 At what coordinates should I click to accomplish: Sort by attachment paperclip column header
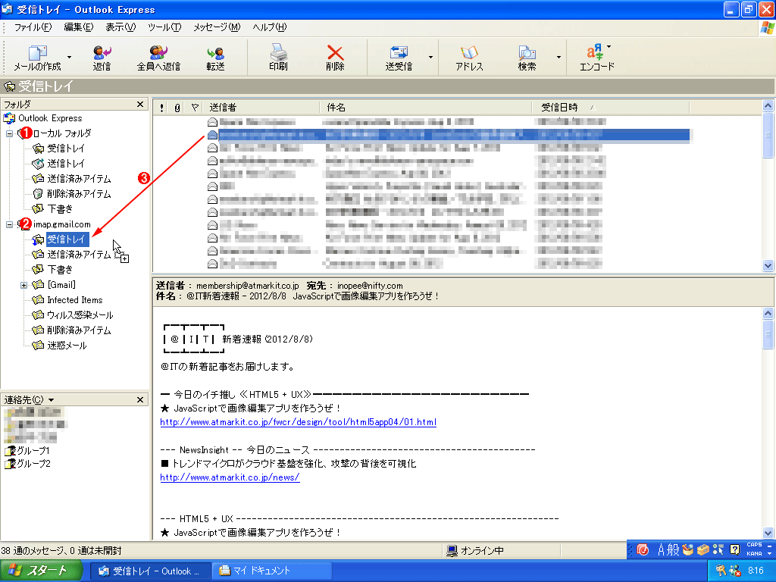pos(177,108)
